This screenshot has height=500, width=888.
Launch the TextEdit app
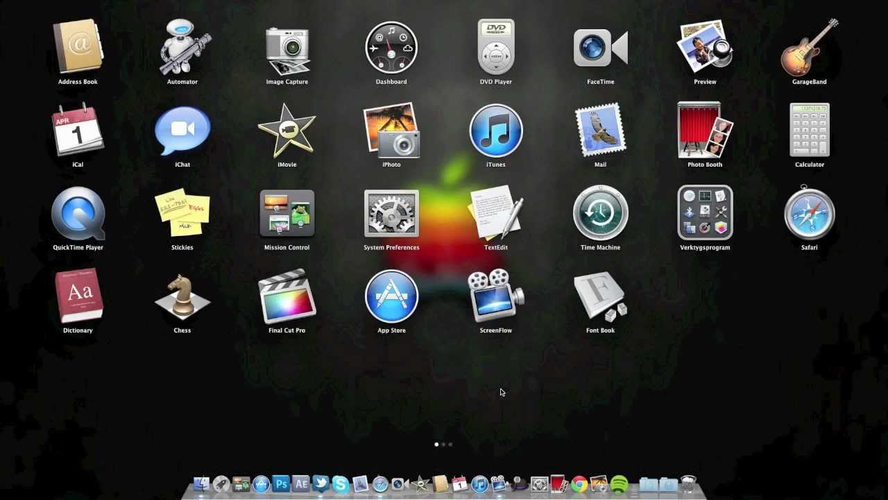click(496, 213)
